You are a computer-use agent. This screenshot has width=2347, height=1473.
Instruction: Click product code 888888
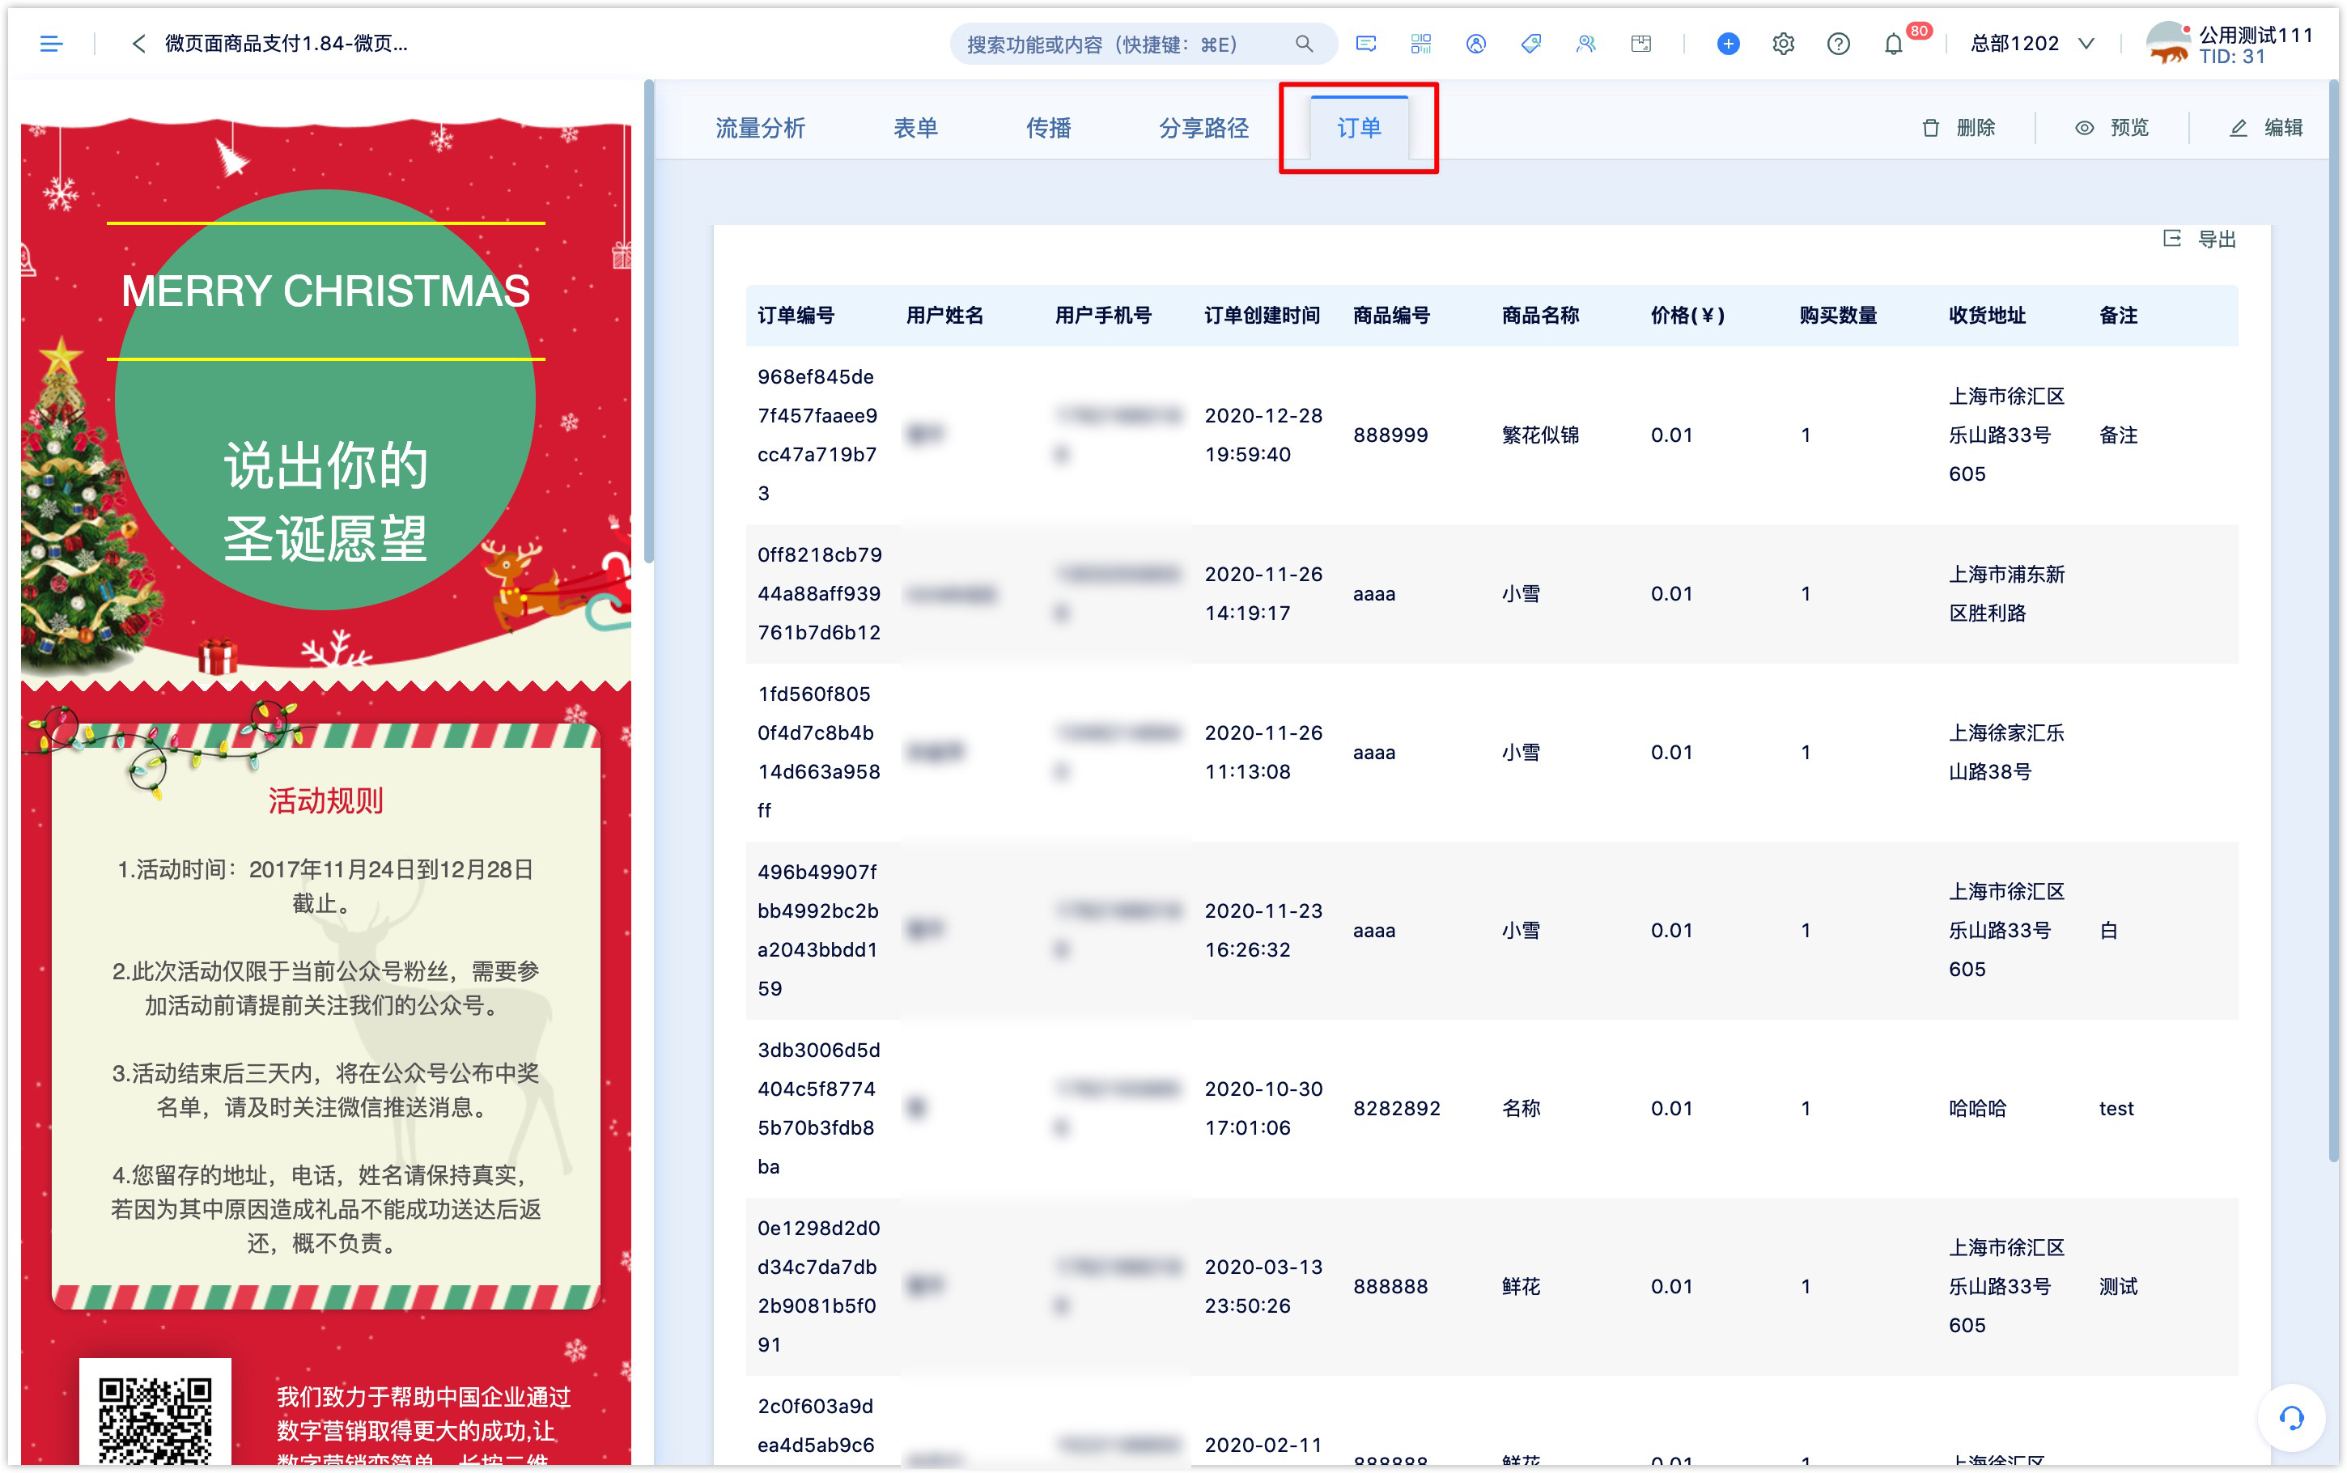(x=1390, y=1286)
